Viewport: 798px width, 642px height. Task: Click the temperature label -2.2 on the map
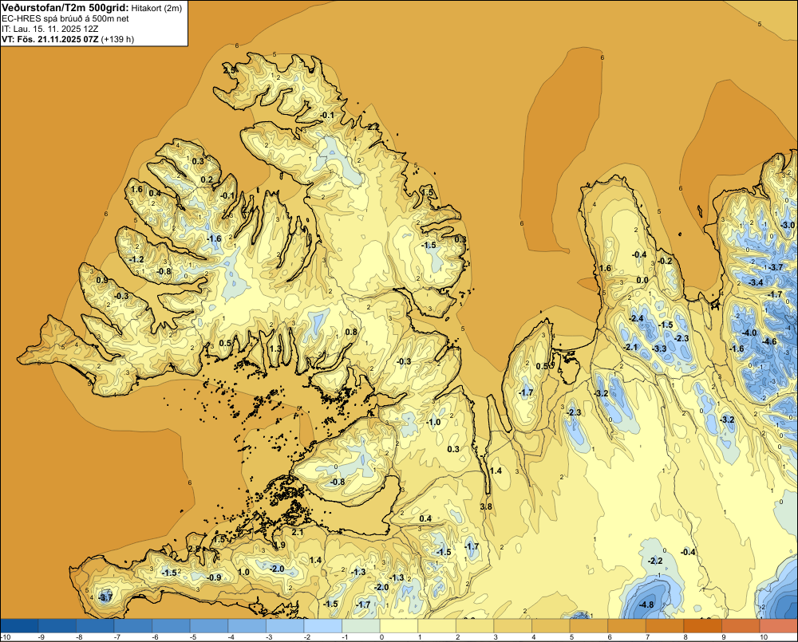(655, 561)
